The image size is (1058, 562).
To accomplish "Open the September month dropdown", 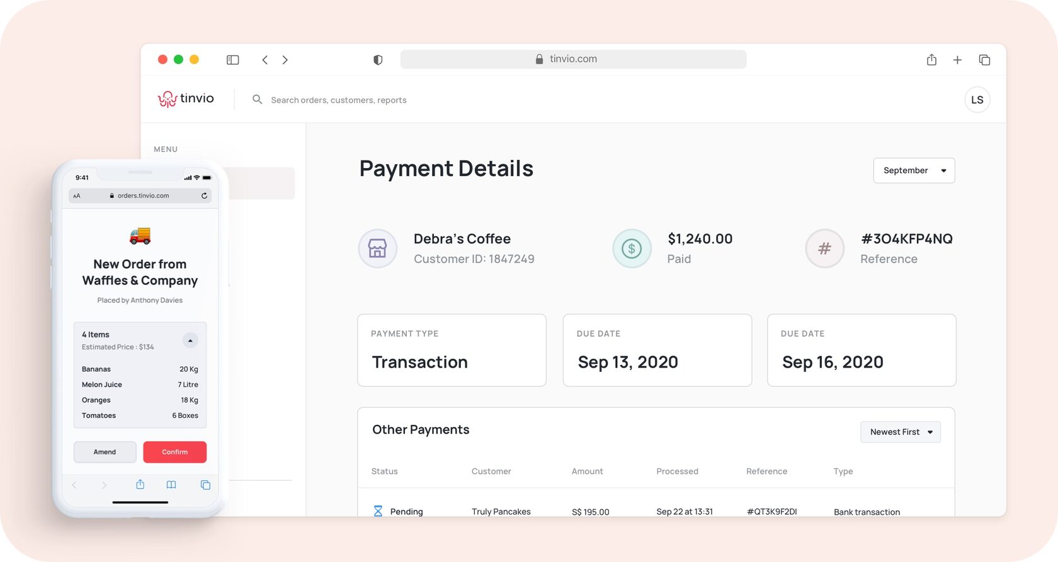I will coord(914,171).
